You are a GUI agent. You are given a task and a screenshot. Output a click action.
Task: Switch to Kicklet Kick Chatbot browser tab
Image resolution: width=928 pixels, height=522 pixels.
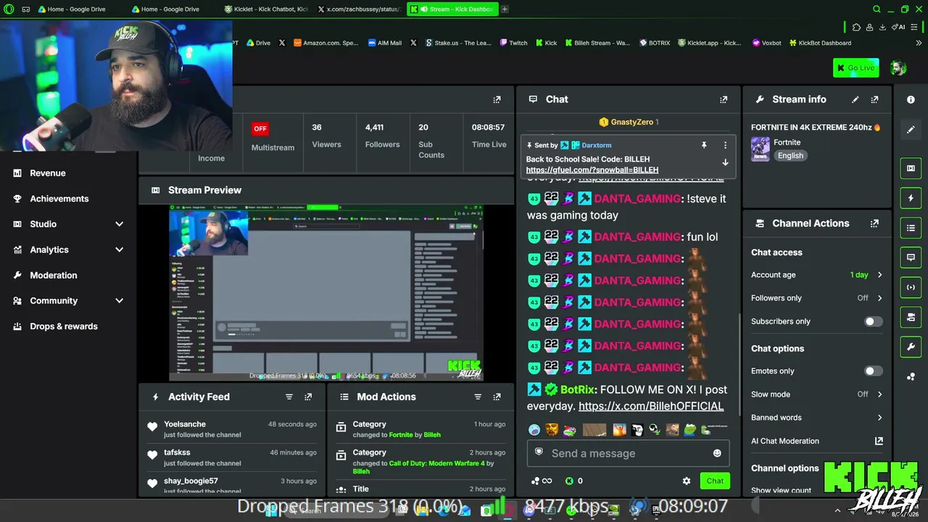pos(265,9)
